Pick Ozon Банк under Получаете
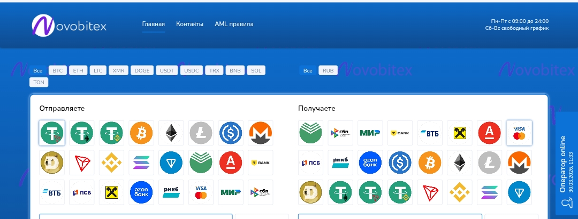The image size is (578, 219). (x=370, y=163)
